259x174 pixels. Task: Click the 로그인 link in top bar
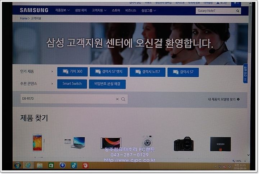223,3
